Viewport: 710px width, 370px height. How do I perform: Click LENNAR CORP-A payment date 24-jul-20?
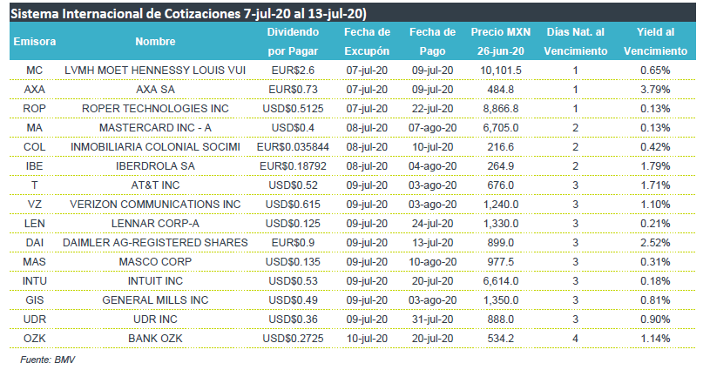[432, 224]
